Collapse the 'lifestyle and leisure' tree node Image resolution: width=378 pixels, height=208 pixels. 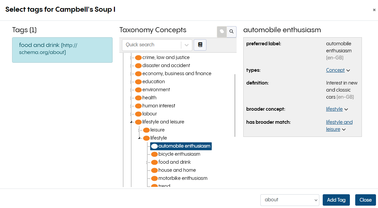pos(132,122)
